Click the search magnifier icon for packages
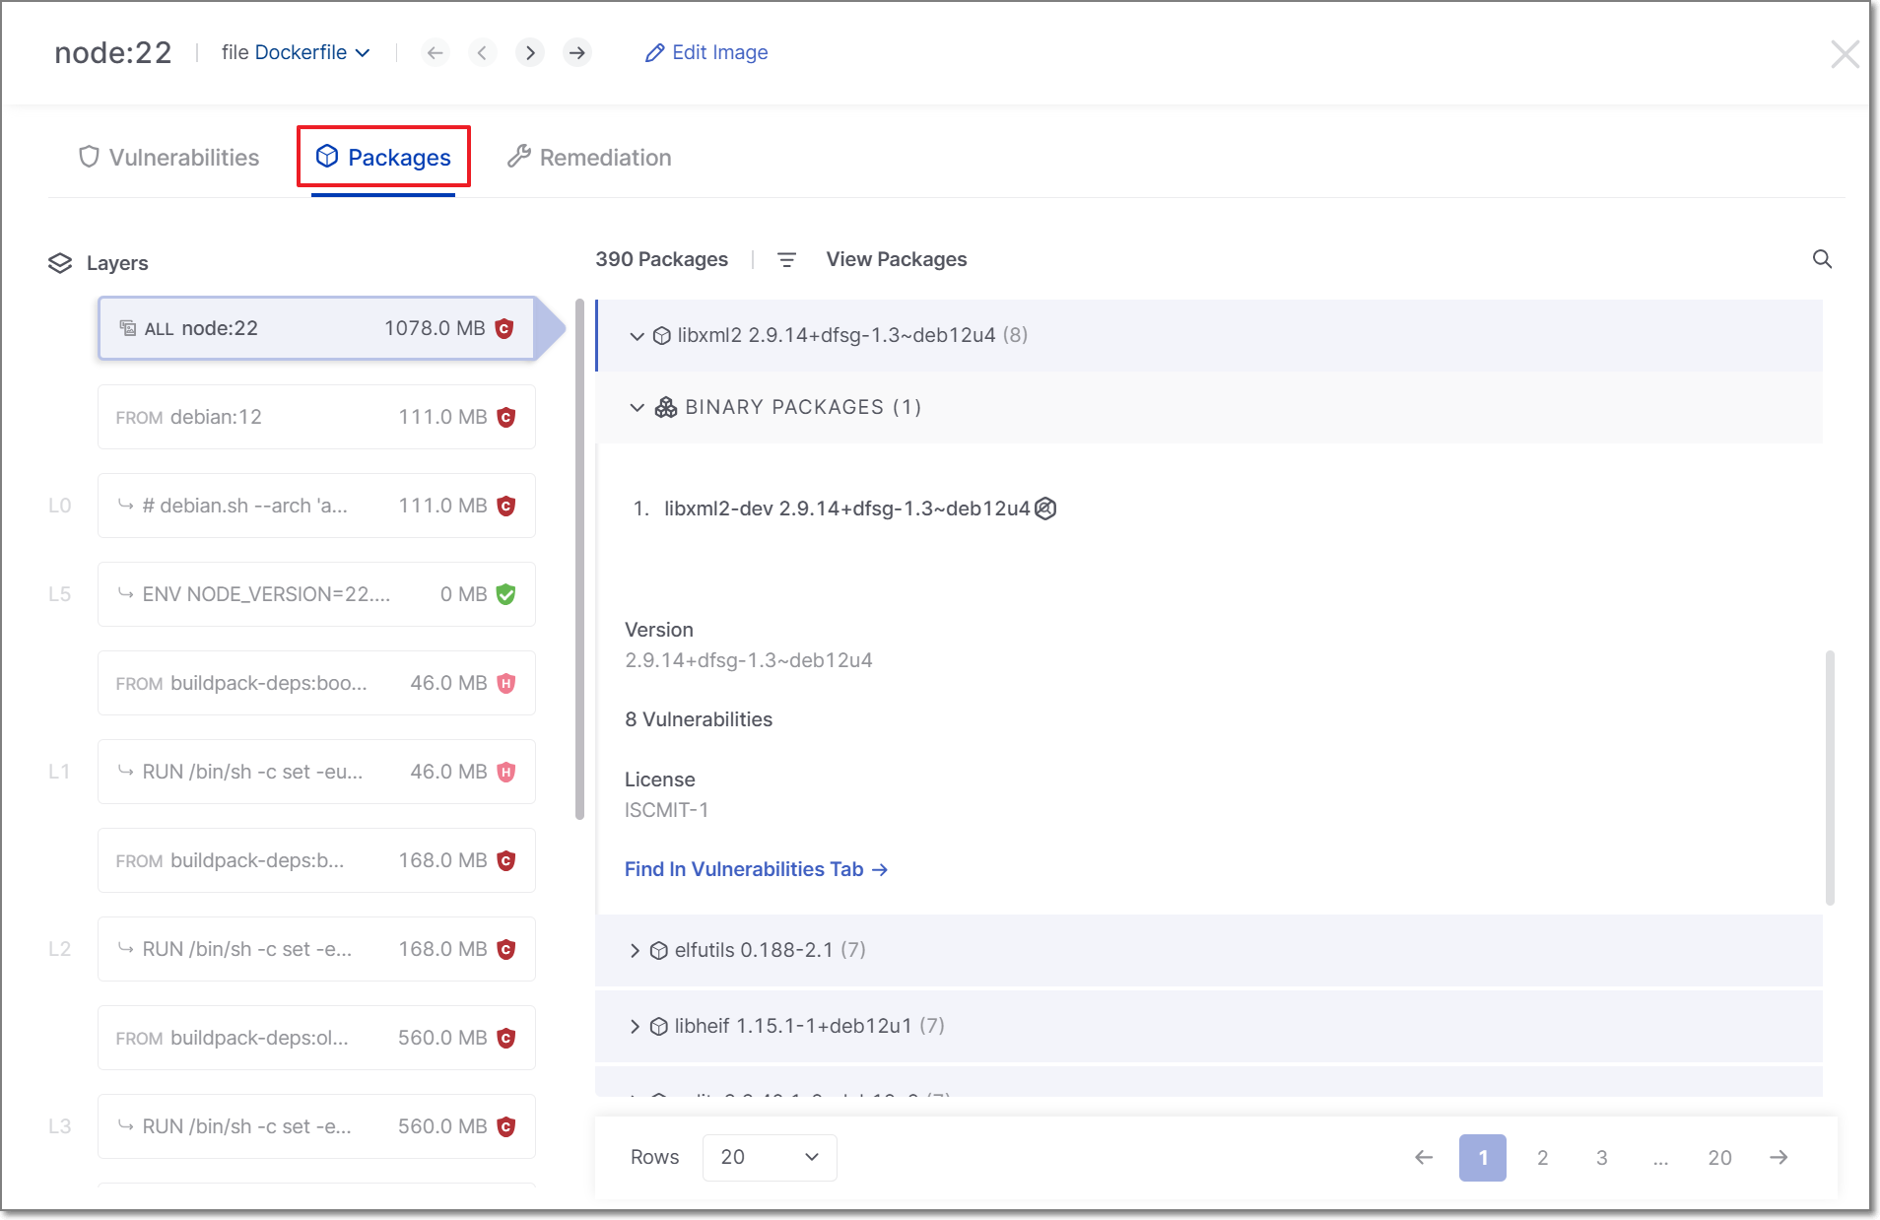The height and width of the screenshot is (1220, 1880). (1822, 259)
